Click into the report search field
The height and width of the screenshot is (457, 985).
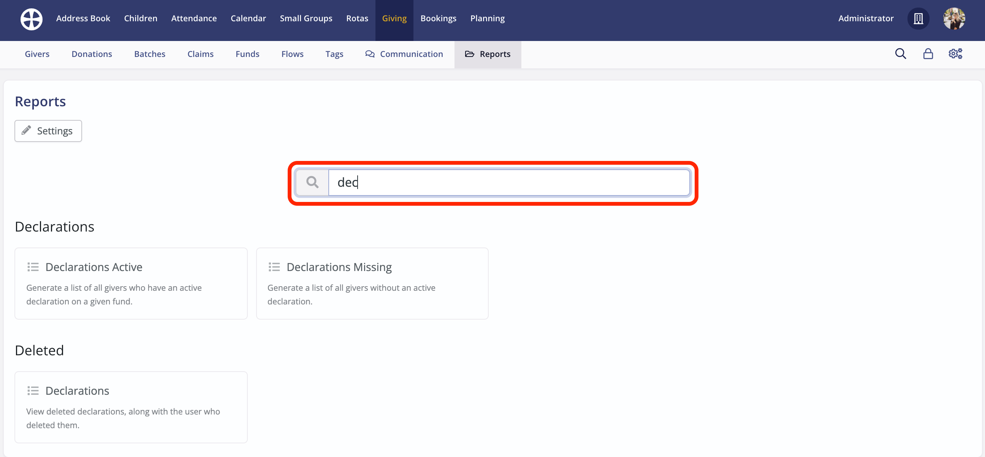(x=508, y=183)
